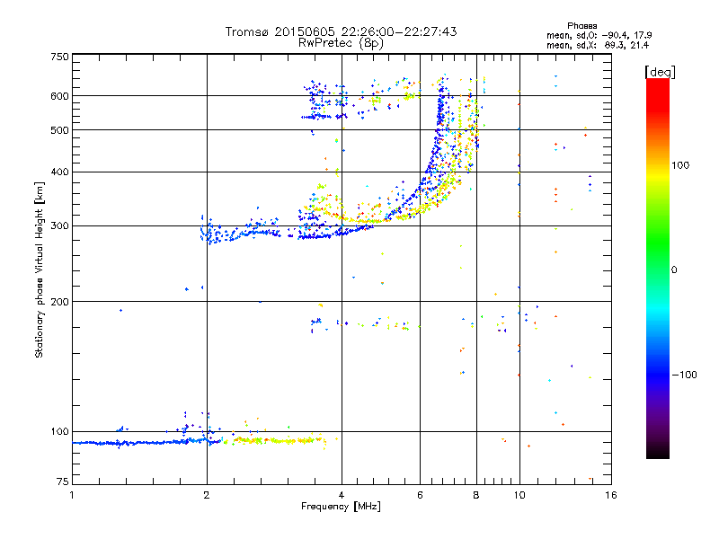Screen dimensions: 719x539
Task: Click the "[deg]" colorbar unit label
Action: pyautogui.click(x=660, y=72)
